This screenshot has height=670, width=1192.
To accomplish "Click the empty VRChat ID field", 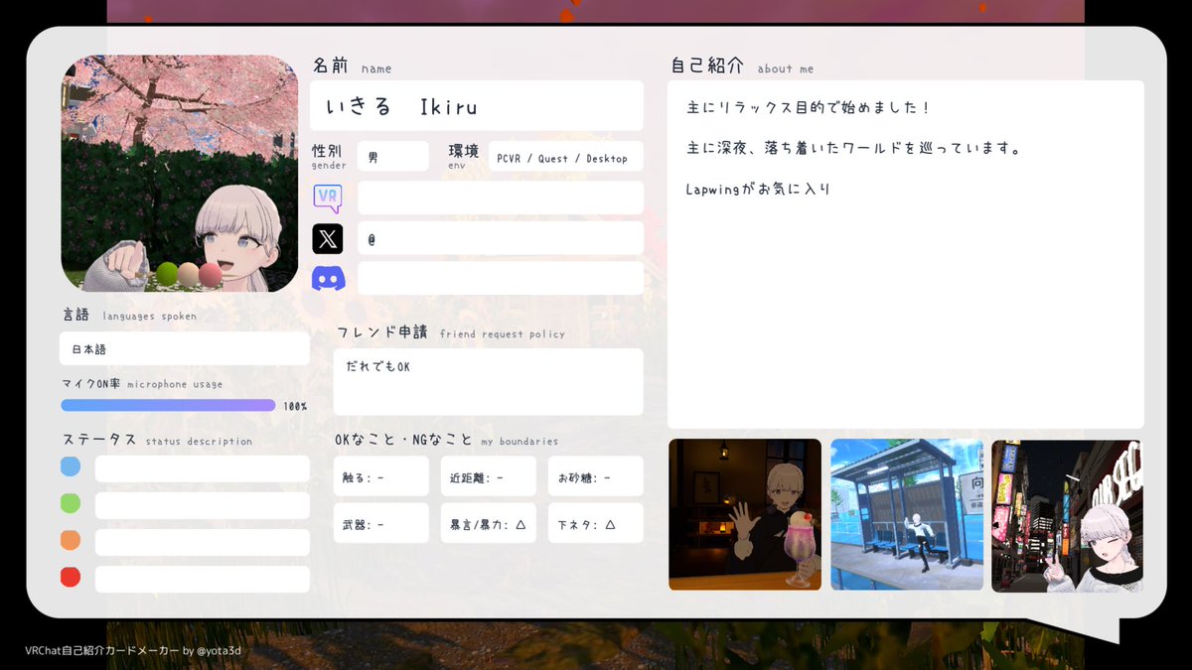I will pyautogui.click(x=501, y=198).
